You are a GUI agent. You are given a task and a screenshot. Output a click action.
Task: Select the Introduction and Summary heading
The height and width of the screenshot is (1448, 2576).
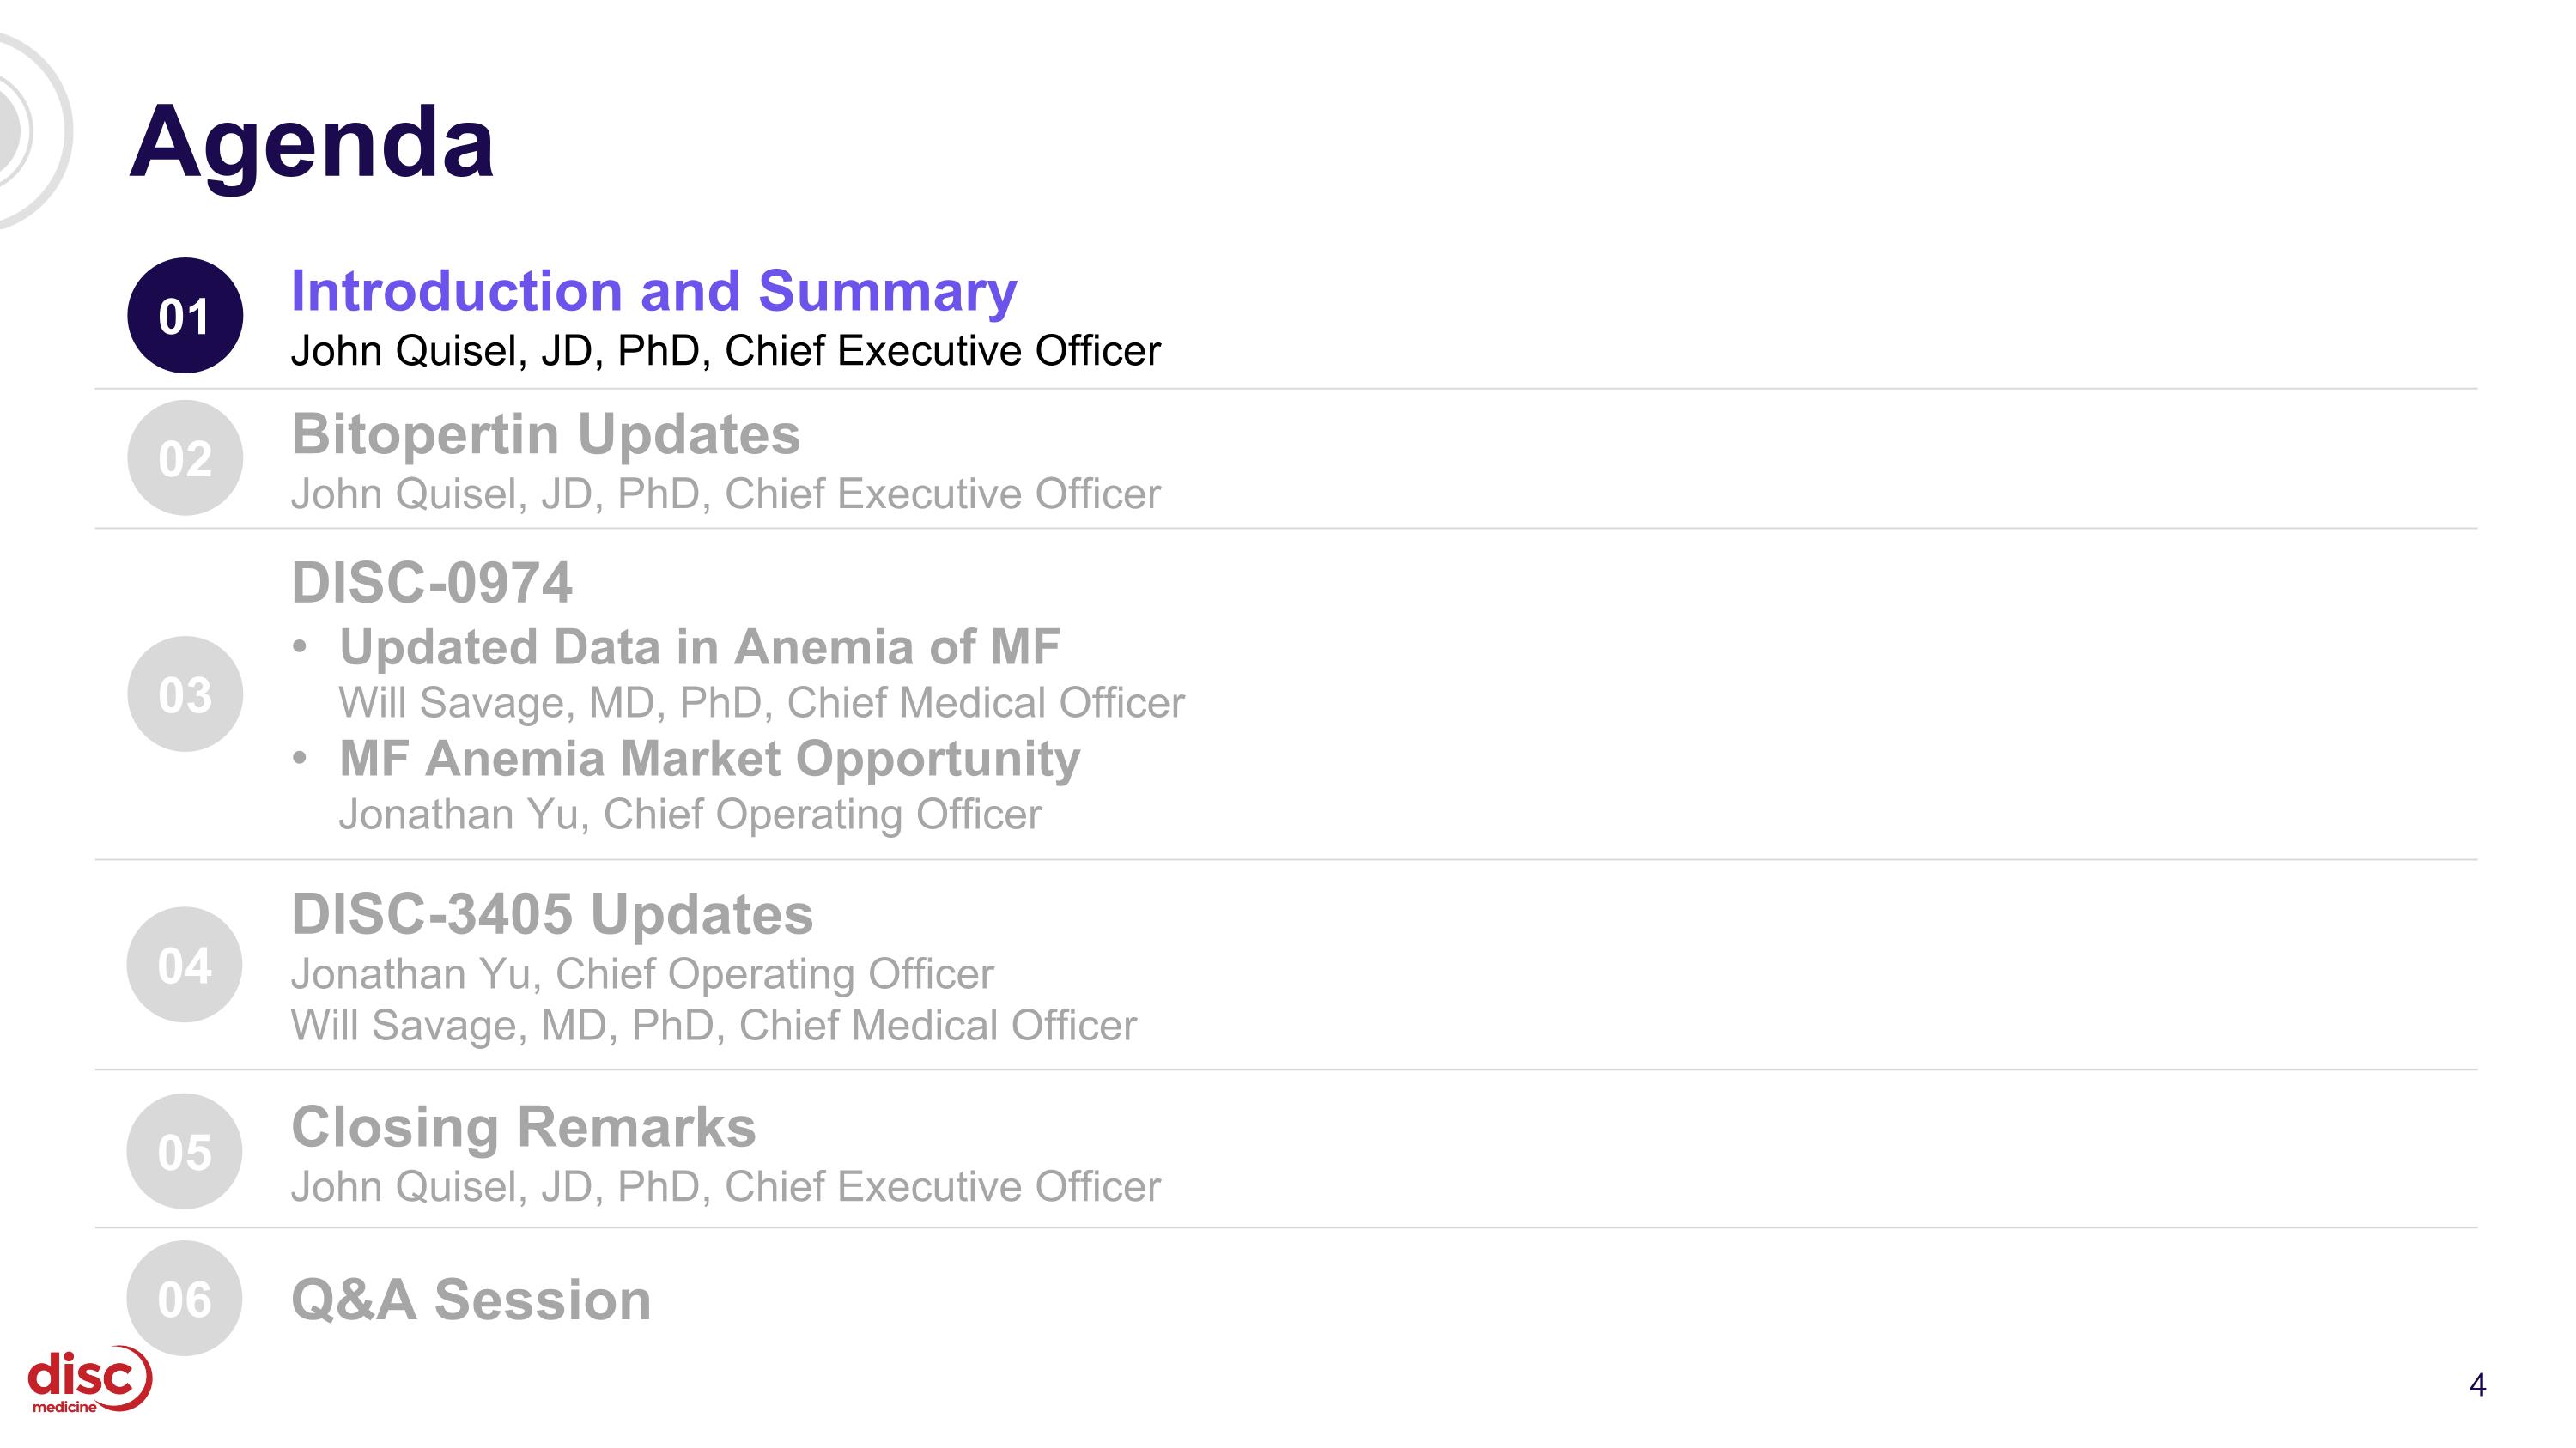(653, 291)
